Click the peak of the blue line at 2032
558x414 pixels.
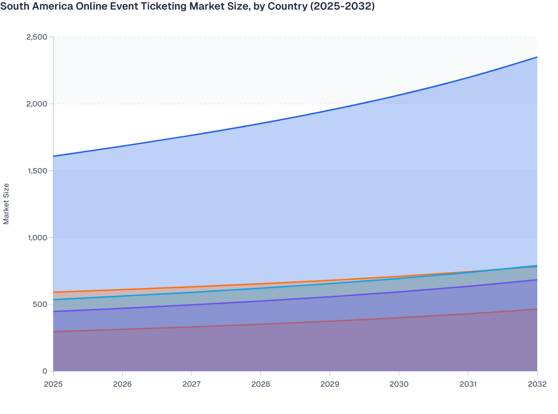(x=537, y=57)
